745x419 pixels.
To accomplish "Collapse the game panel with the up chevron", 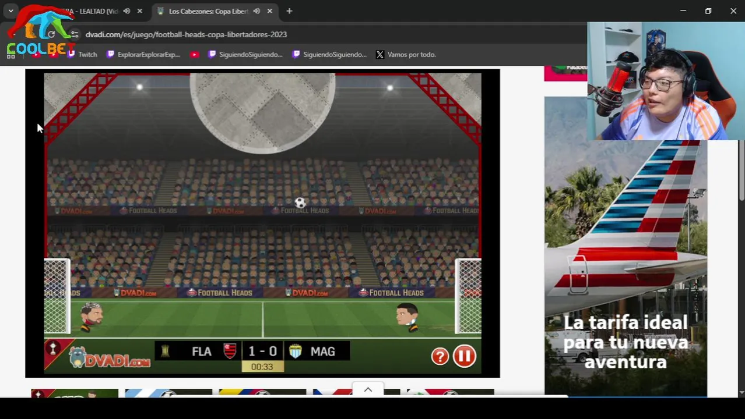I will tap(368, 389).
